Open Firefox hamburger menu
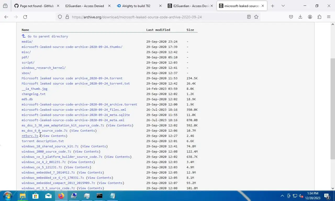 [329, 17]
